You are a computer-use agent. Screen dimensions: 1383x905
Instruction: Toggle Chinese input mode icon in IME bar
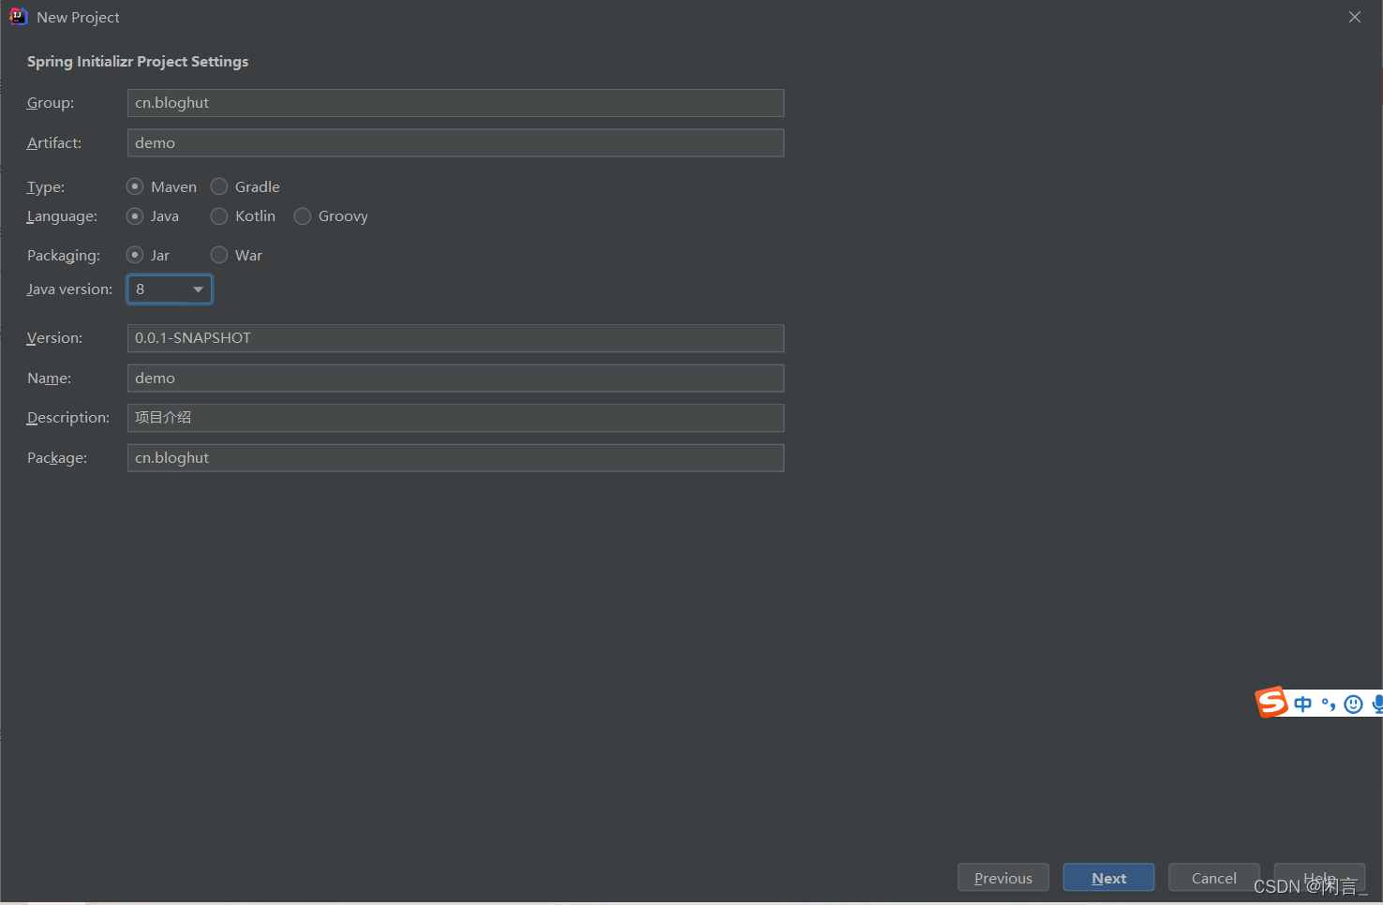click(x=1302, y=705)
